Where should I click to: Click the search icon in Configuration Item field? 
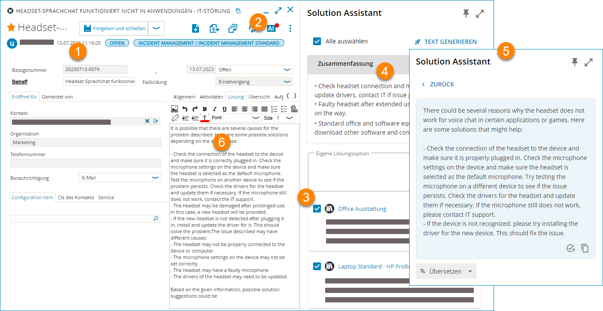click(156, 219)
